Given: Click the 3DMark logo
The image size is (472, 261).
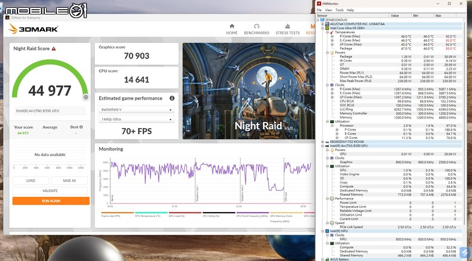Looking at the screenshot, I should pos(33,29).
